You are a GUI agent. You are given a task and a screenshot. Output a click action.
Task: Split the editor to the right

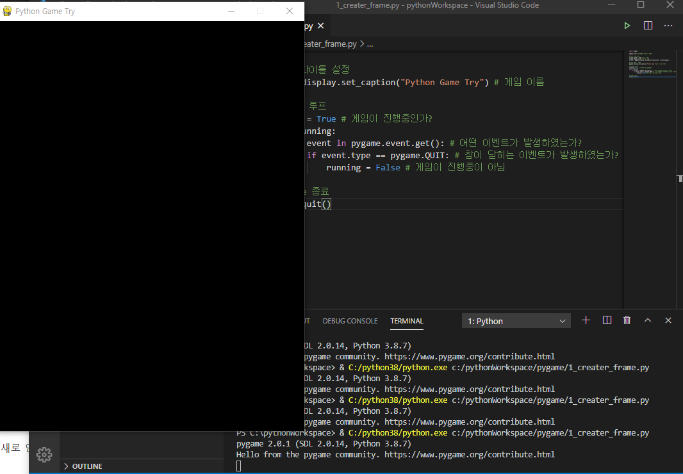(x=648, y=26)
